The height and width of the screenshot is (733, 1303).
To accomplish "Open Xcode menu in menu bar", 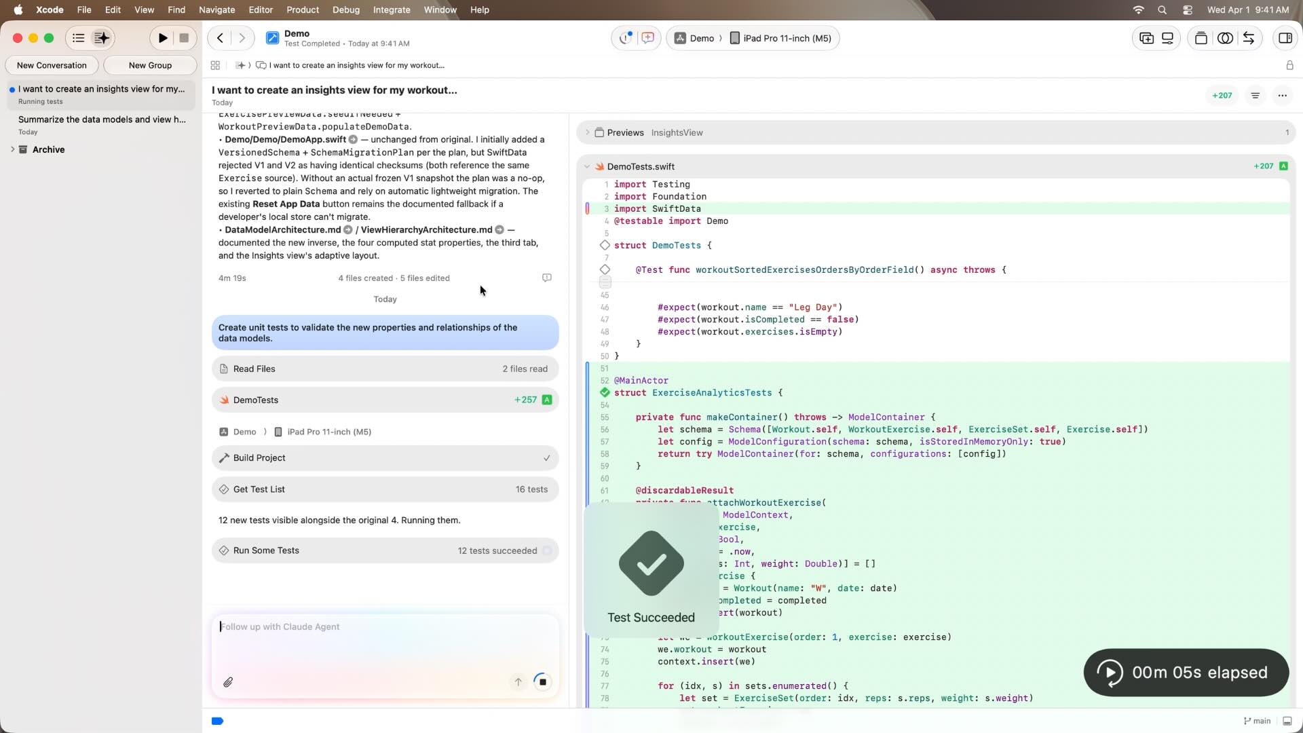I will click(50, 10).
